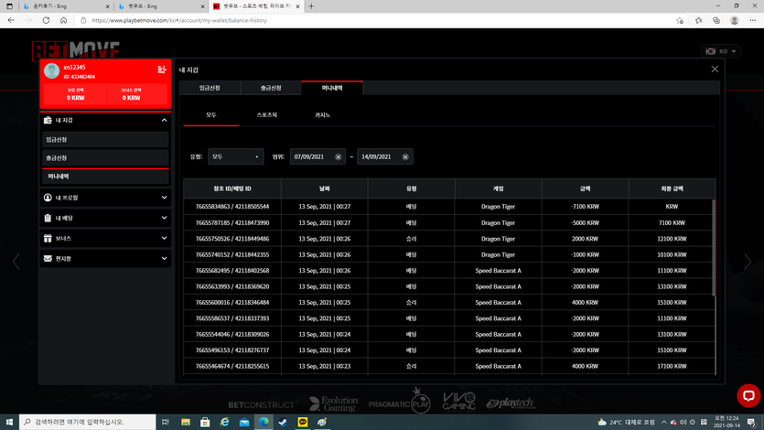
Task: Click the 금액 column header
Action: [x=586, y=188]
